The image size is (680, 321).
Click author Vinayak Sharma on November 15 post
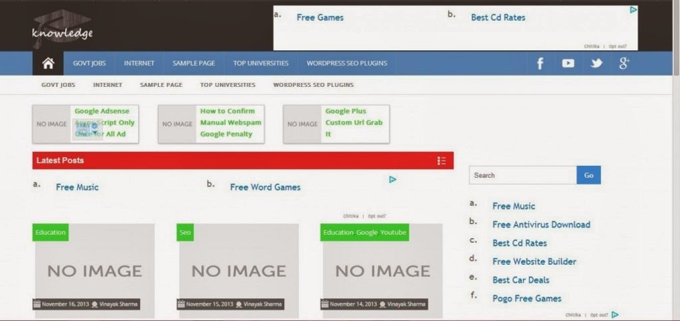[x=263, y=304]
